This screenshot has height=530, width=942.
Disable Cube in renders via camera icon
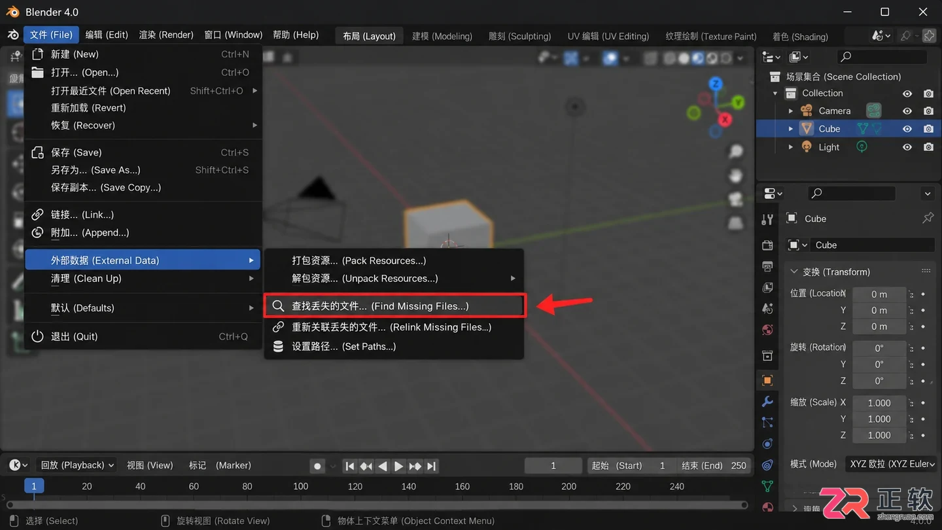point(928,129)
